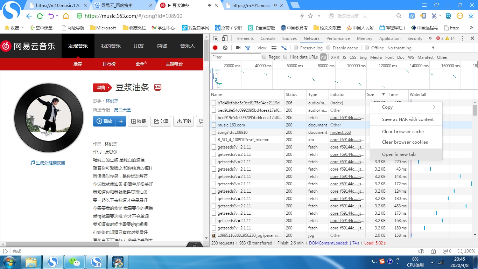Click the network Filter input field
This screenshot has height=269, width=478.
point(236,57)
